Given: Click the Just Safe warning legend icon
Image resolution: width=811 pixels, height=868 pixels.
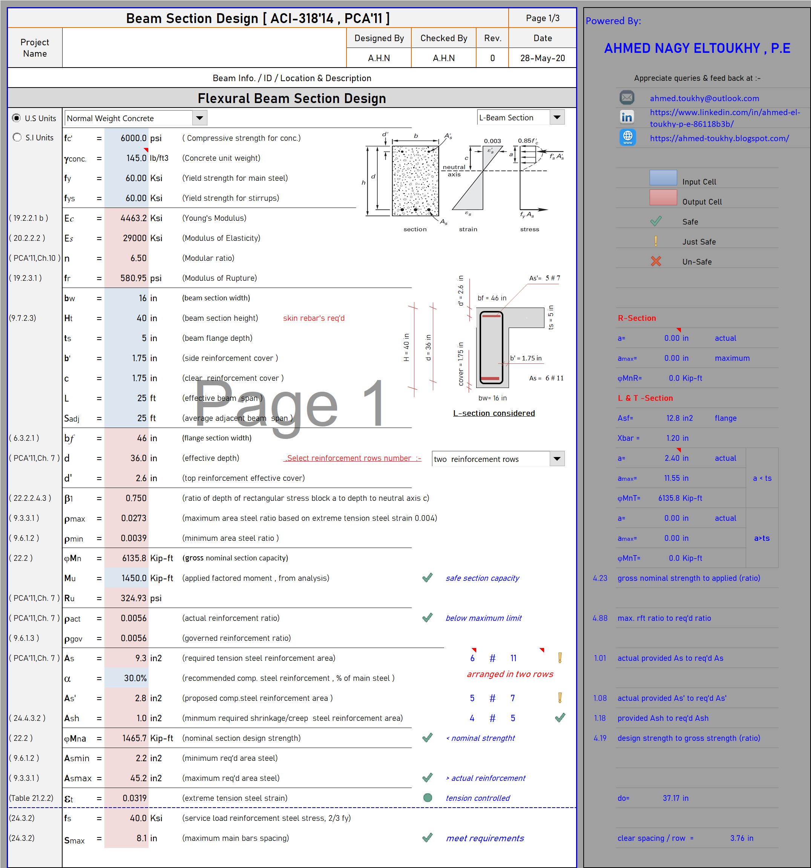Looking at the screenshot, I should click(x=656, y=241).
